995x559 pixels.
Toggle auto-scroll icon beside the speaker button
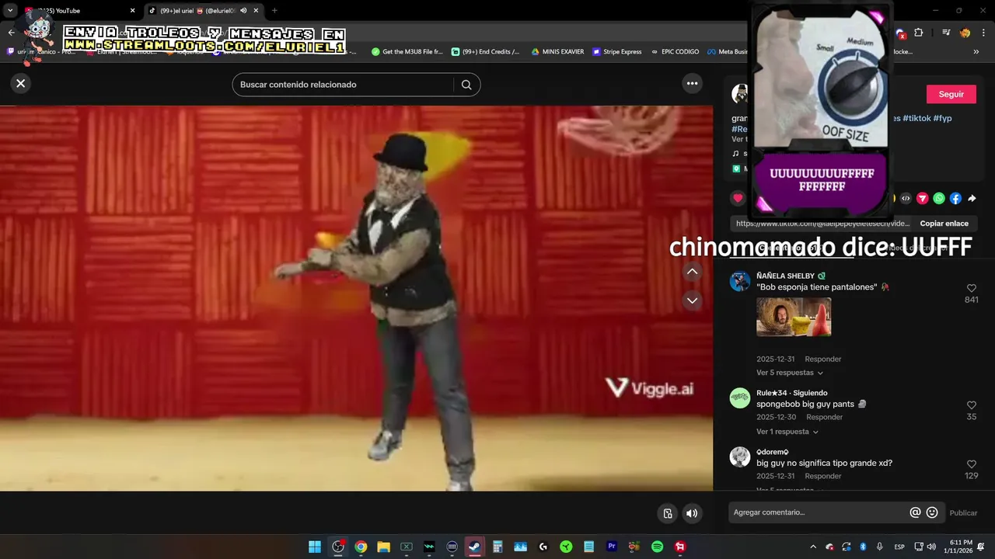click(x=667, y=513)
